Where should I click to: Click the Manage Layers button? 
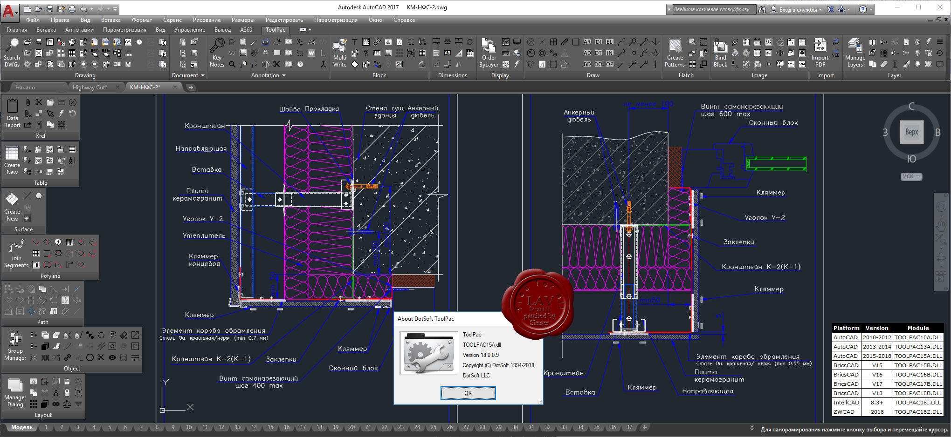point(855,53)
